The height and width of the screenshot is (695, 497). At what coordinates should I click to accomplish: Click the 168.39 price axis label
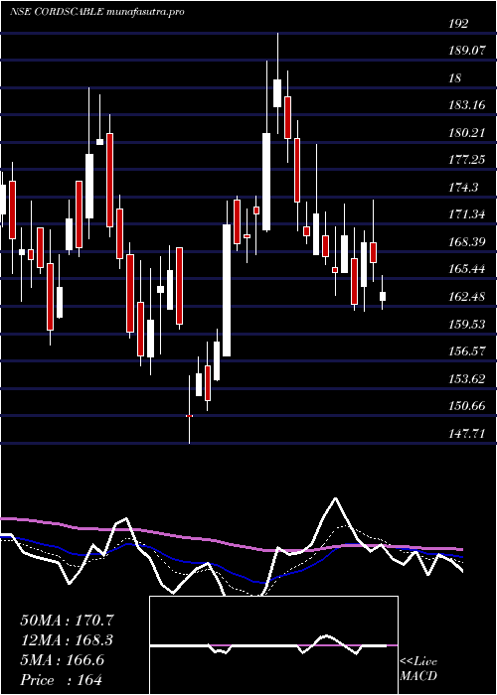pyautogui.click(x=467, y=242)
